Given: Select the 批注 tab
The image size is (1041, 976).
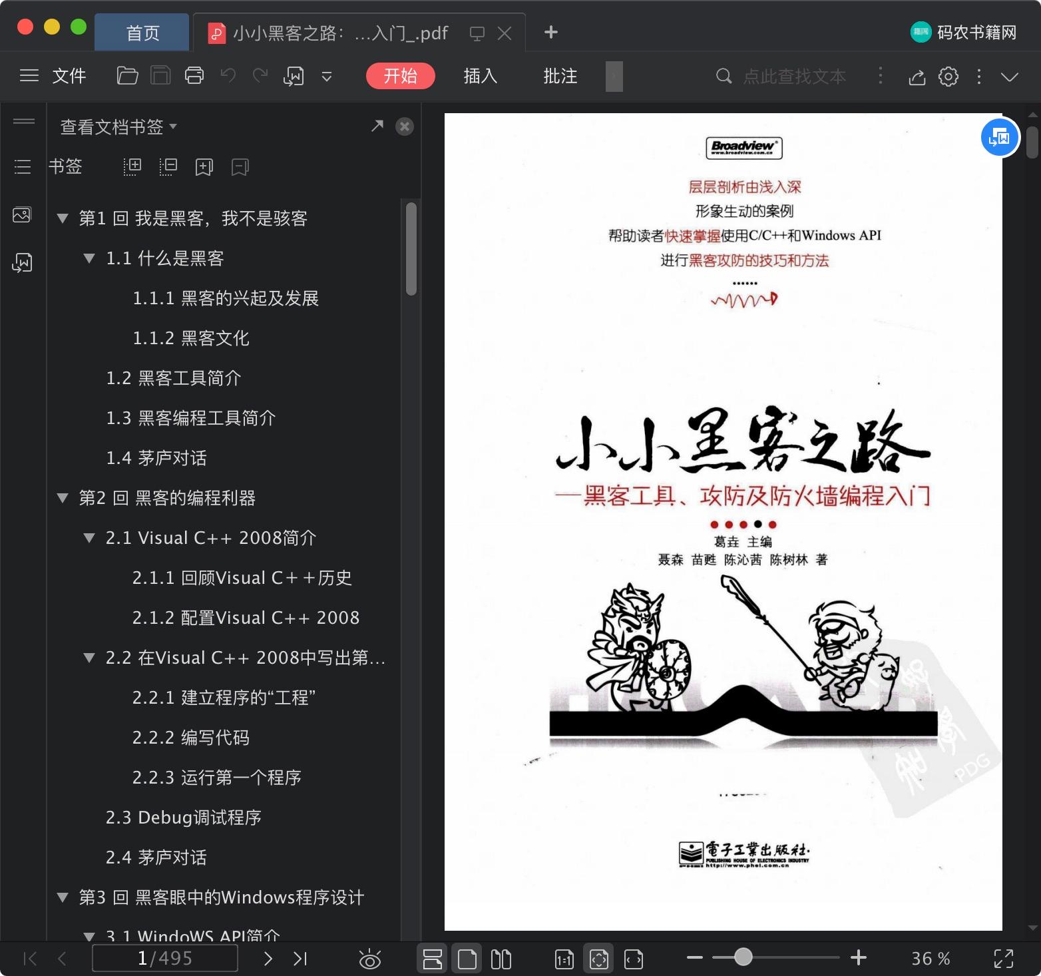Looking at the screenshot, I should click(x=560, y=76).
